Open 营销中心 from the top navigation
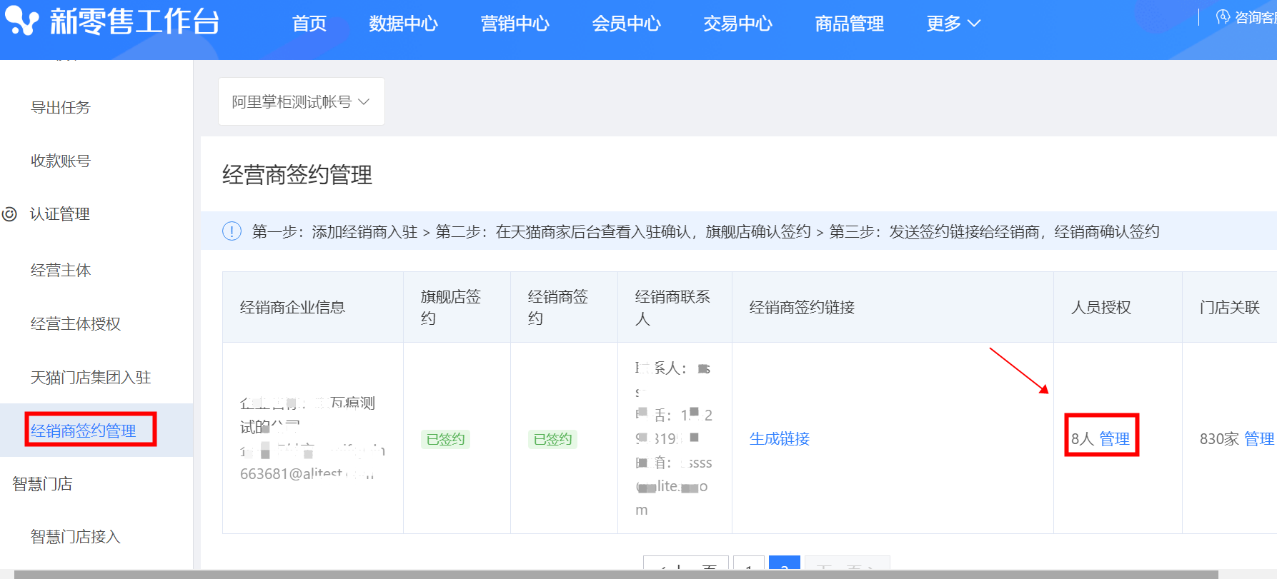The width and height of the screenshot is (1277, 579). (x=515, y=24)
